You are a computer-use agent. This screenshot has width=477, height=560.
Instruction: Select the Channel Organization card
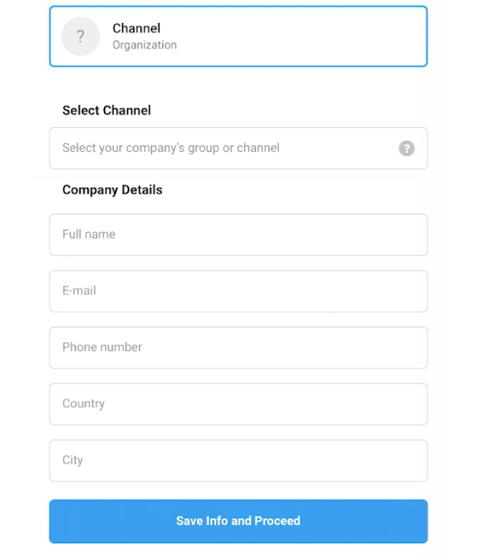point(238,36)
